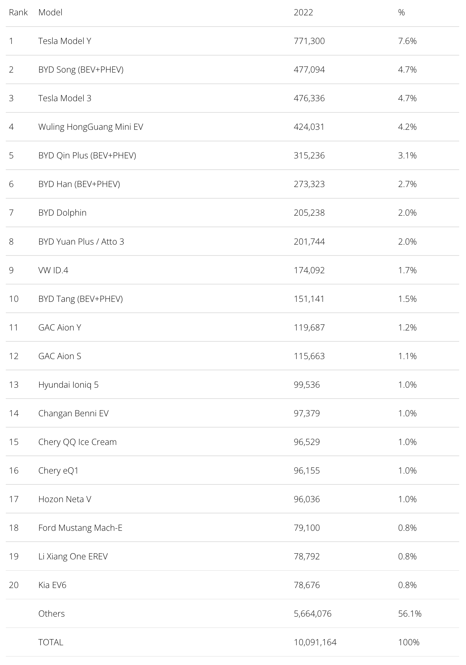Viewport: 466px width, 665px height.
Task: Select the VW ID.4 row
Action: [232, 270]
